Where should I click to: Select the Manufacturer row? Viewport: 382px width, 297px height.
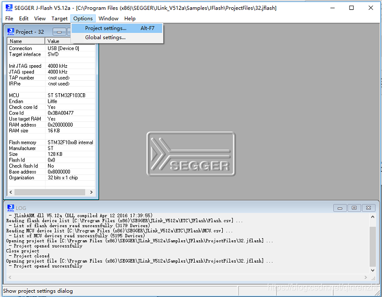tap(51, 148)
